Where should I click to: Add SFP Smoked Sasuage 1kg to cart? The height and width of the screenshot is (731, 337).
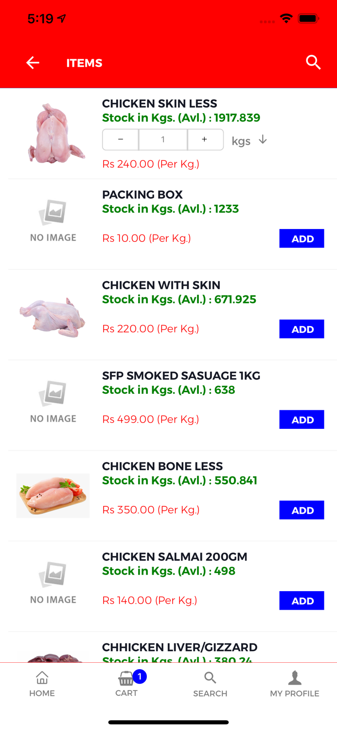(x=302, y=420)
